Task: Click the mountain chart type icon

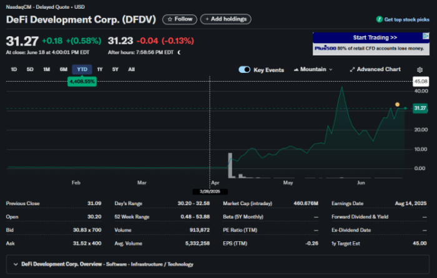Action: click(x=296, y=69)
